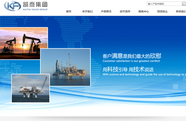Open the 首页 home menu item

[x=69, y=11]
